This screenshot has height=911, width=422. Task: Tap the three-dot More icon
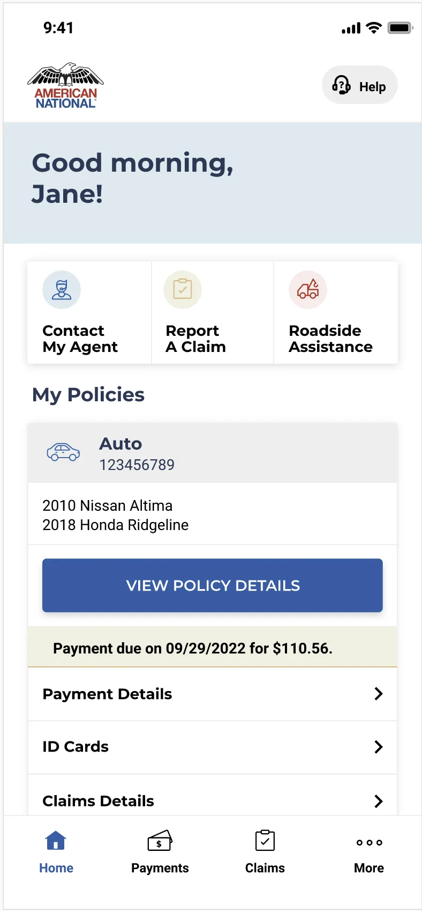point(369,842)
